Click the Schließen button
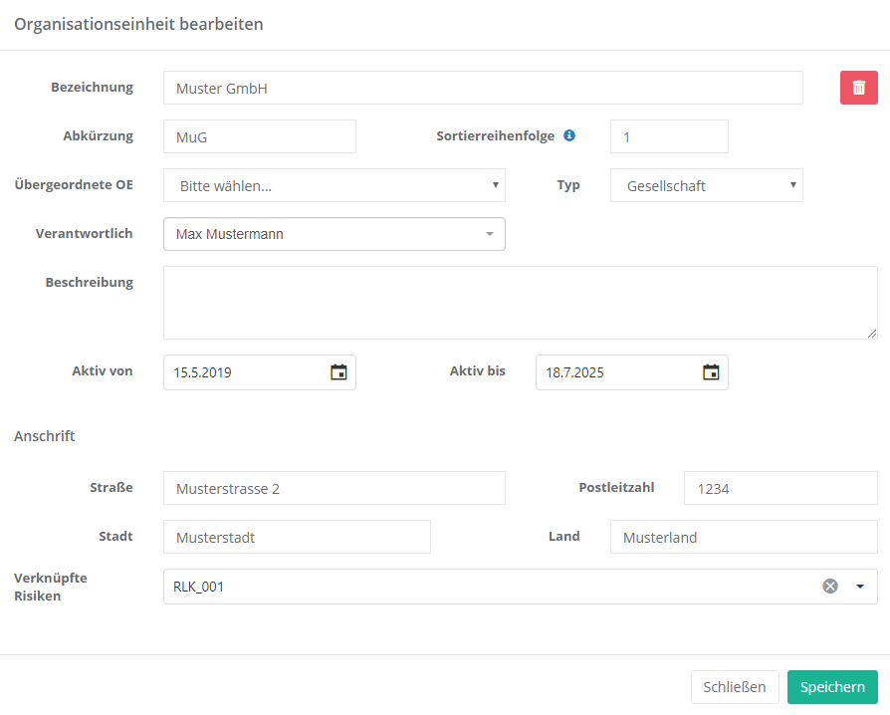The image size is (890, 715). [x=734, y=687]
